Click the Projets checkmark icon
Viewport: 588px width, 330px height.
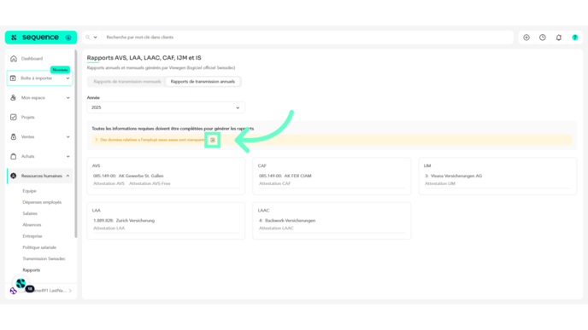[x=14, y=117]
